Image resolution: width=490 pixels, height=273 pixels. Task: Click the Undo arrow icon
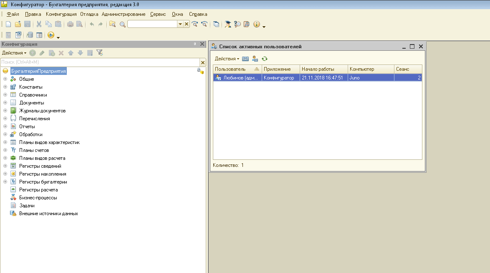[91, 24]
